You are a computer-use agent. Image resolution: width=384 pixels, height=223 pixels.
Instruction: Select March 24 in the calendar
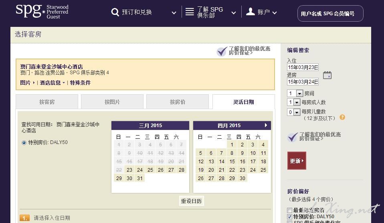[x=140, y=170]
